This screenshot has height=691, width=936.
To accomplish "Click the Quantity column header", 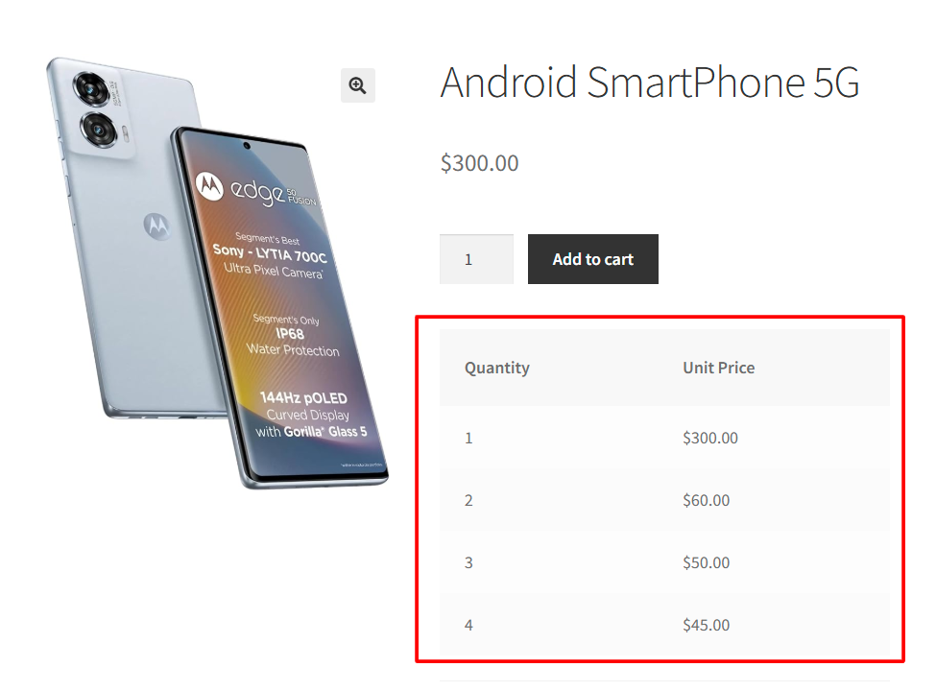I will pyautogui.click(x=496, y=368).
